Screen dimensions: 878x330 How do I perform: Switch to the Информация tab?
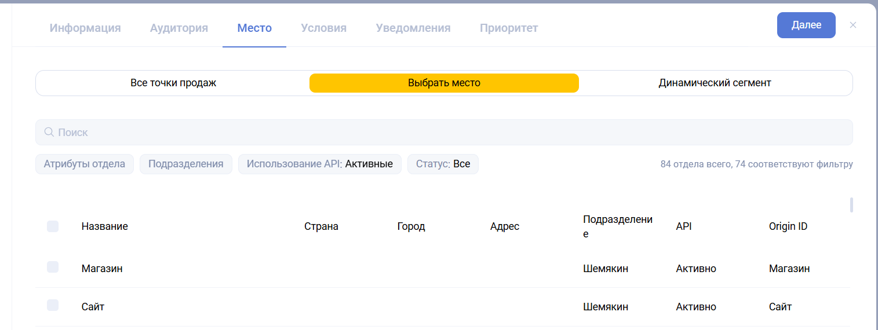click(85, 28)
